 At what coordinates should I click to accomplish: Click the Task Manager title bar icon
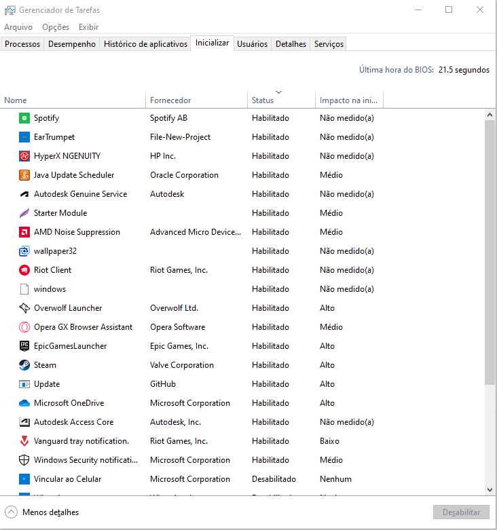click(x=10, y=10)
